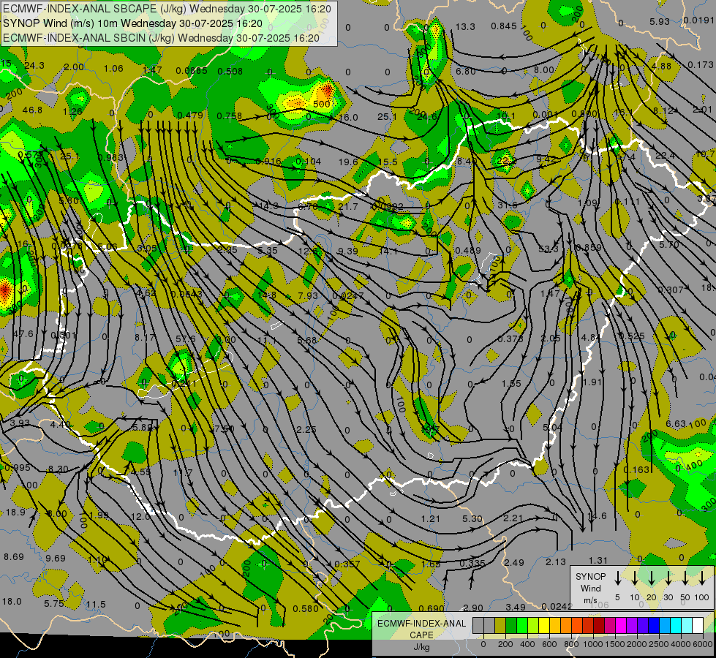Click the 10 m/s wind arrow in legend
716x658 pixels.
(x=635, y=578)
